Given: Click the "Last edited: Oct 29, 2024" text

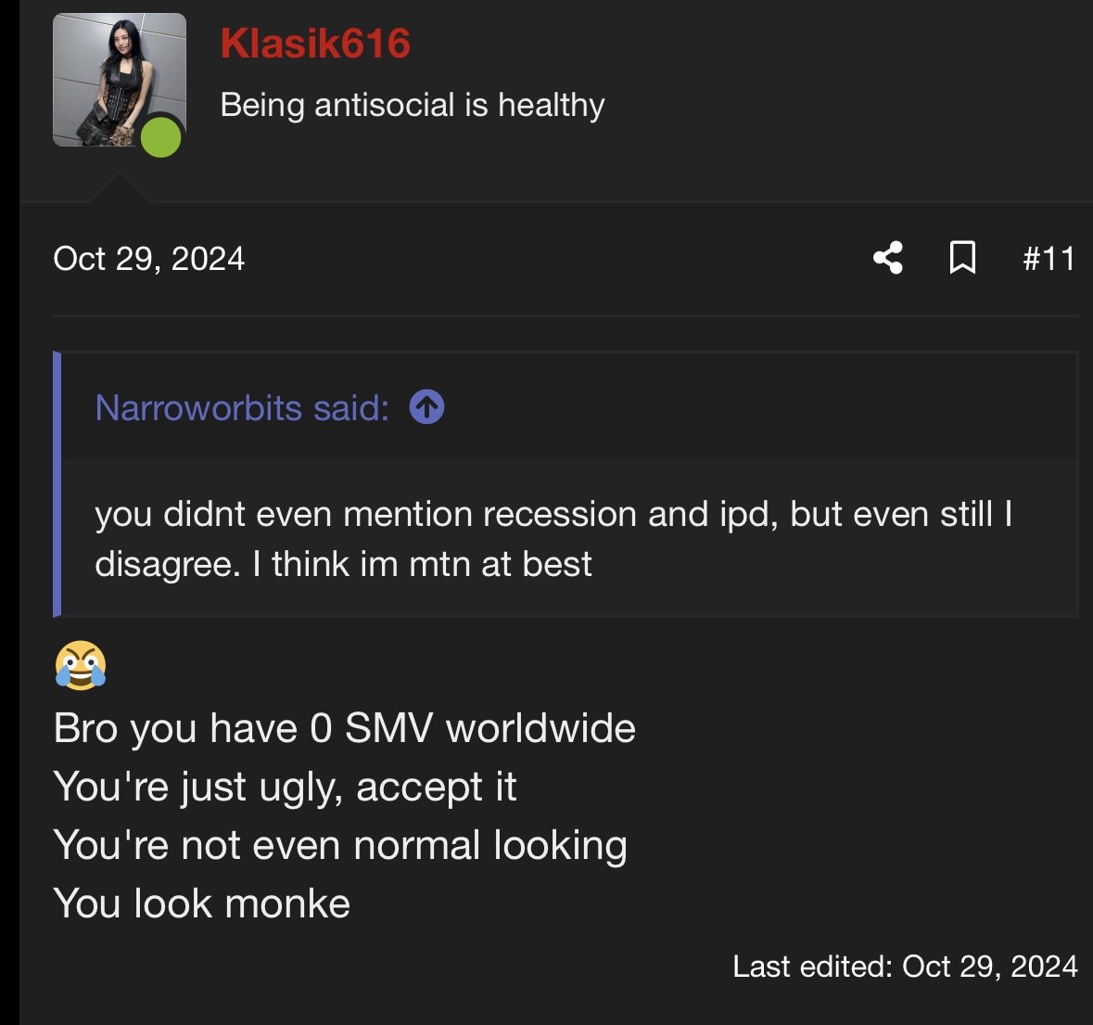Looking at the screenshot, I should pyautogui.click(x=905, y=967).
